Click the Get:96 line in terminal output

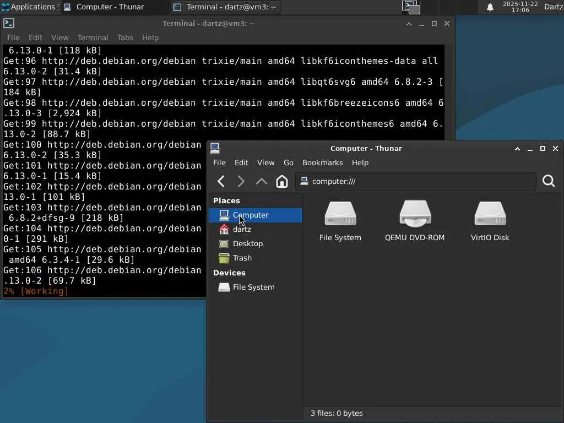220,61
